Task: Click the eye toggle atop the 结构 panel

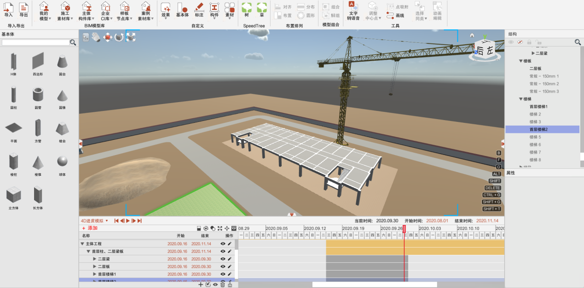Action: pos(511,42)
